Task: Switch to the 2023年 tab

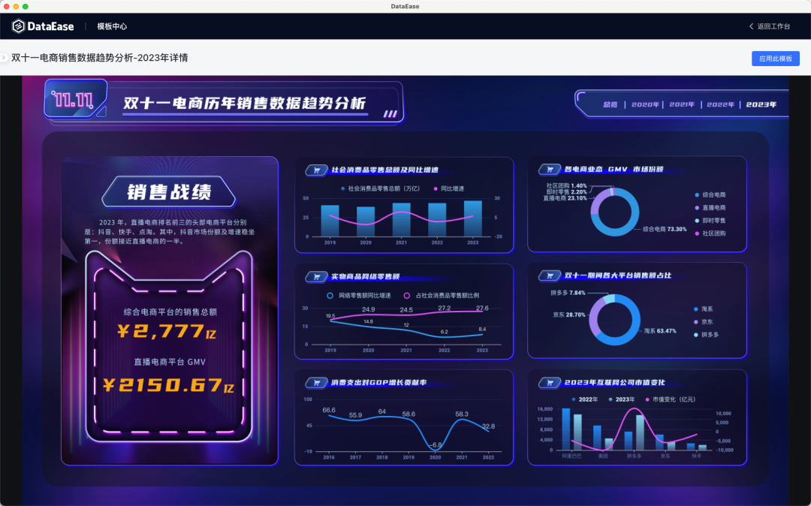Action: pyautogui.click(x=761, y=104)
